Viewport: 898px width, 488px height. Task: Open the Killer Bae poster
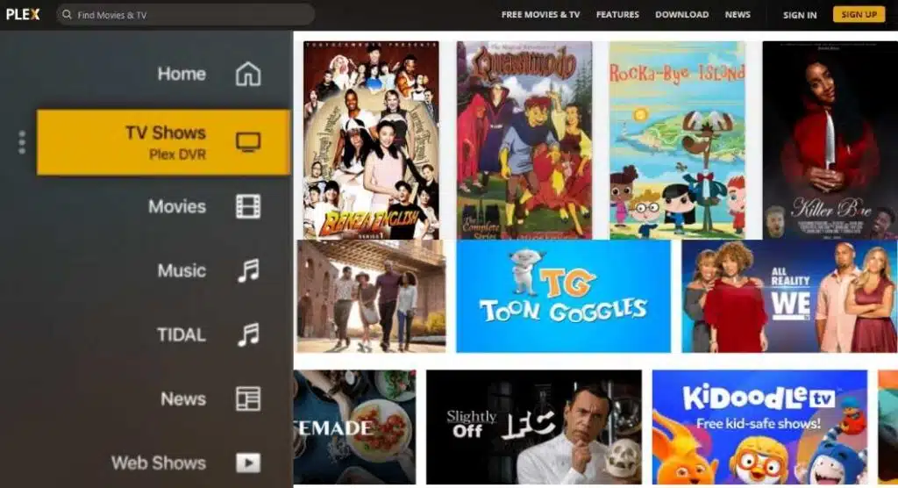[x=830, y=140]
